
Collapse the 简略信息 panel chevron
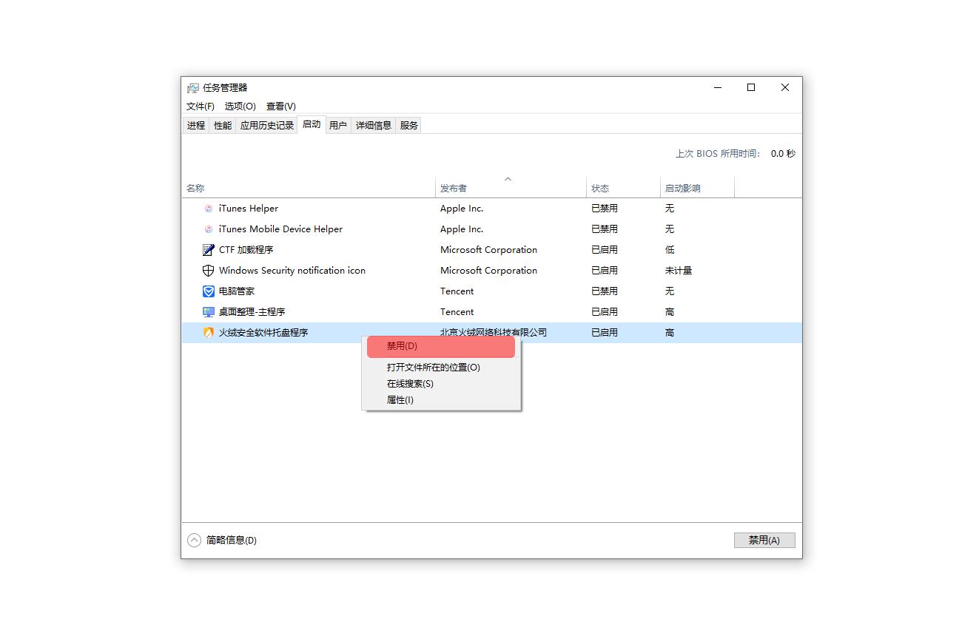coord(195,540)
